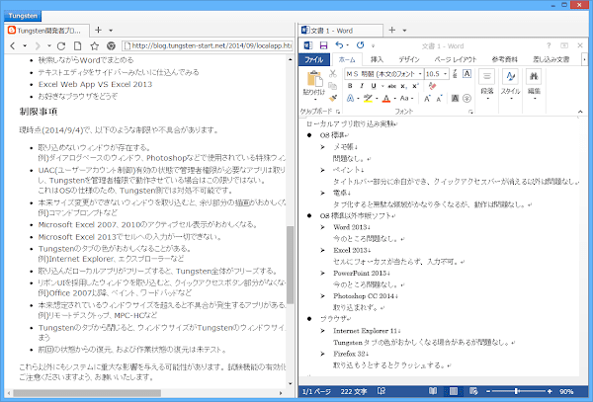This screenshot has height=402, width=593.
Task: Click the Word zoom slider handle
Action: click(x=517, y=391)
